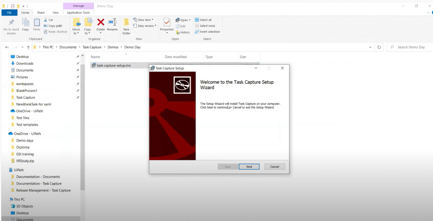This screenshot has height=221, width=433.
Task: Open Downloads in Quick access
Action: pyautogui.click(x=25, y=63)
